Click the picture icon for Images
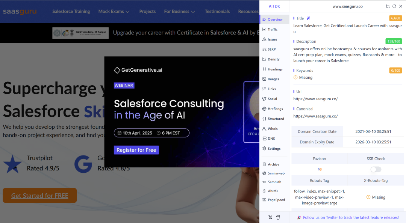 pyautogui.click(x=264, y=79)
